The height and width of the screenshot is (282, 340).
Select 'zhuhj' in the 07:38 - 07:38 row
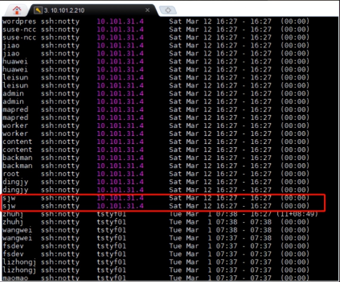[x=13, y=222]
